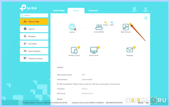Click the Wired Clients count badge

[98, 47]
